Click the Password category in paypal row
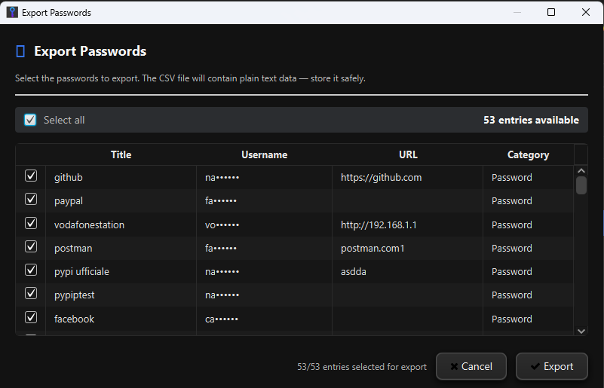 point(512,201)
